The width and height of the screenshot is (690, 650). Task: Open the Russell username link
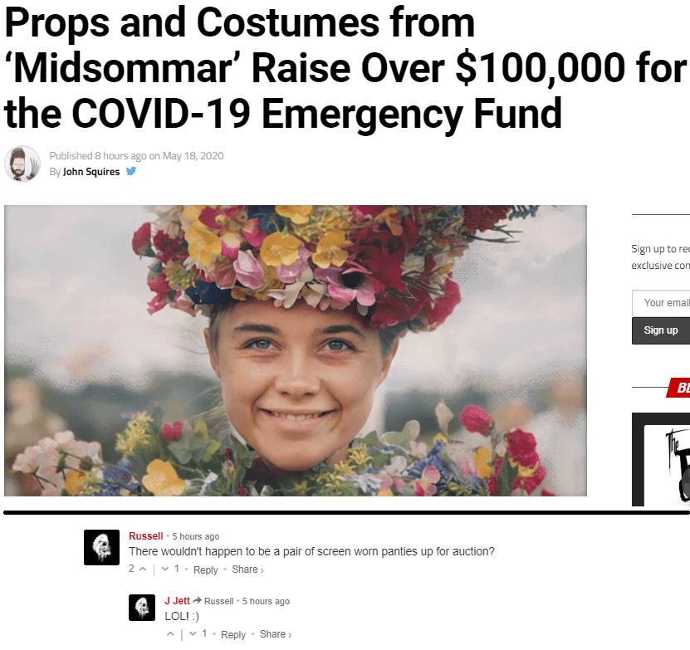coord(145,535)
